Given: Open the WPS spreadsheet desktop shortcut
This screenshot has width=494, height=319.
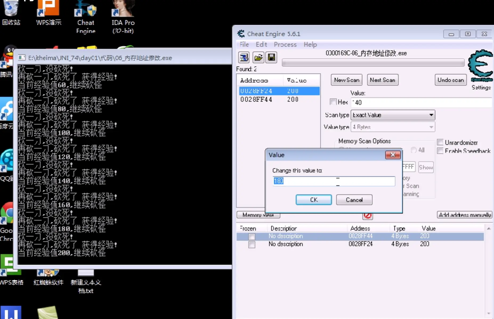Looking at the screenshot, I should [x=11, y=269].
